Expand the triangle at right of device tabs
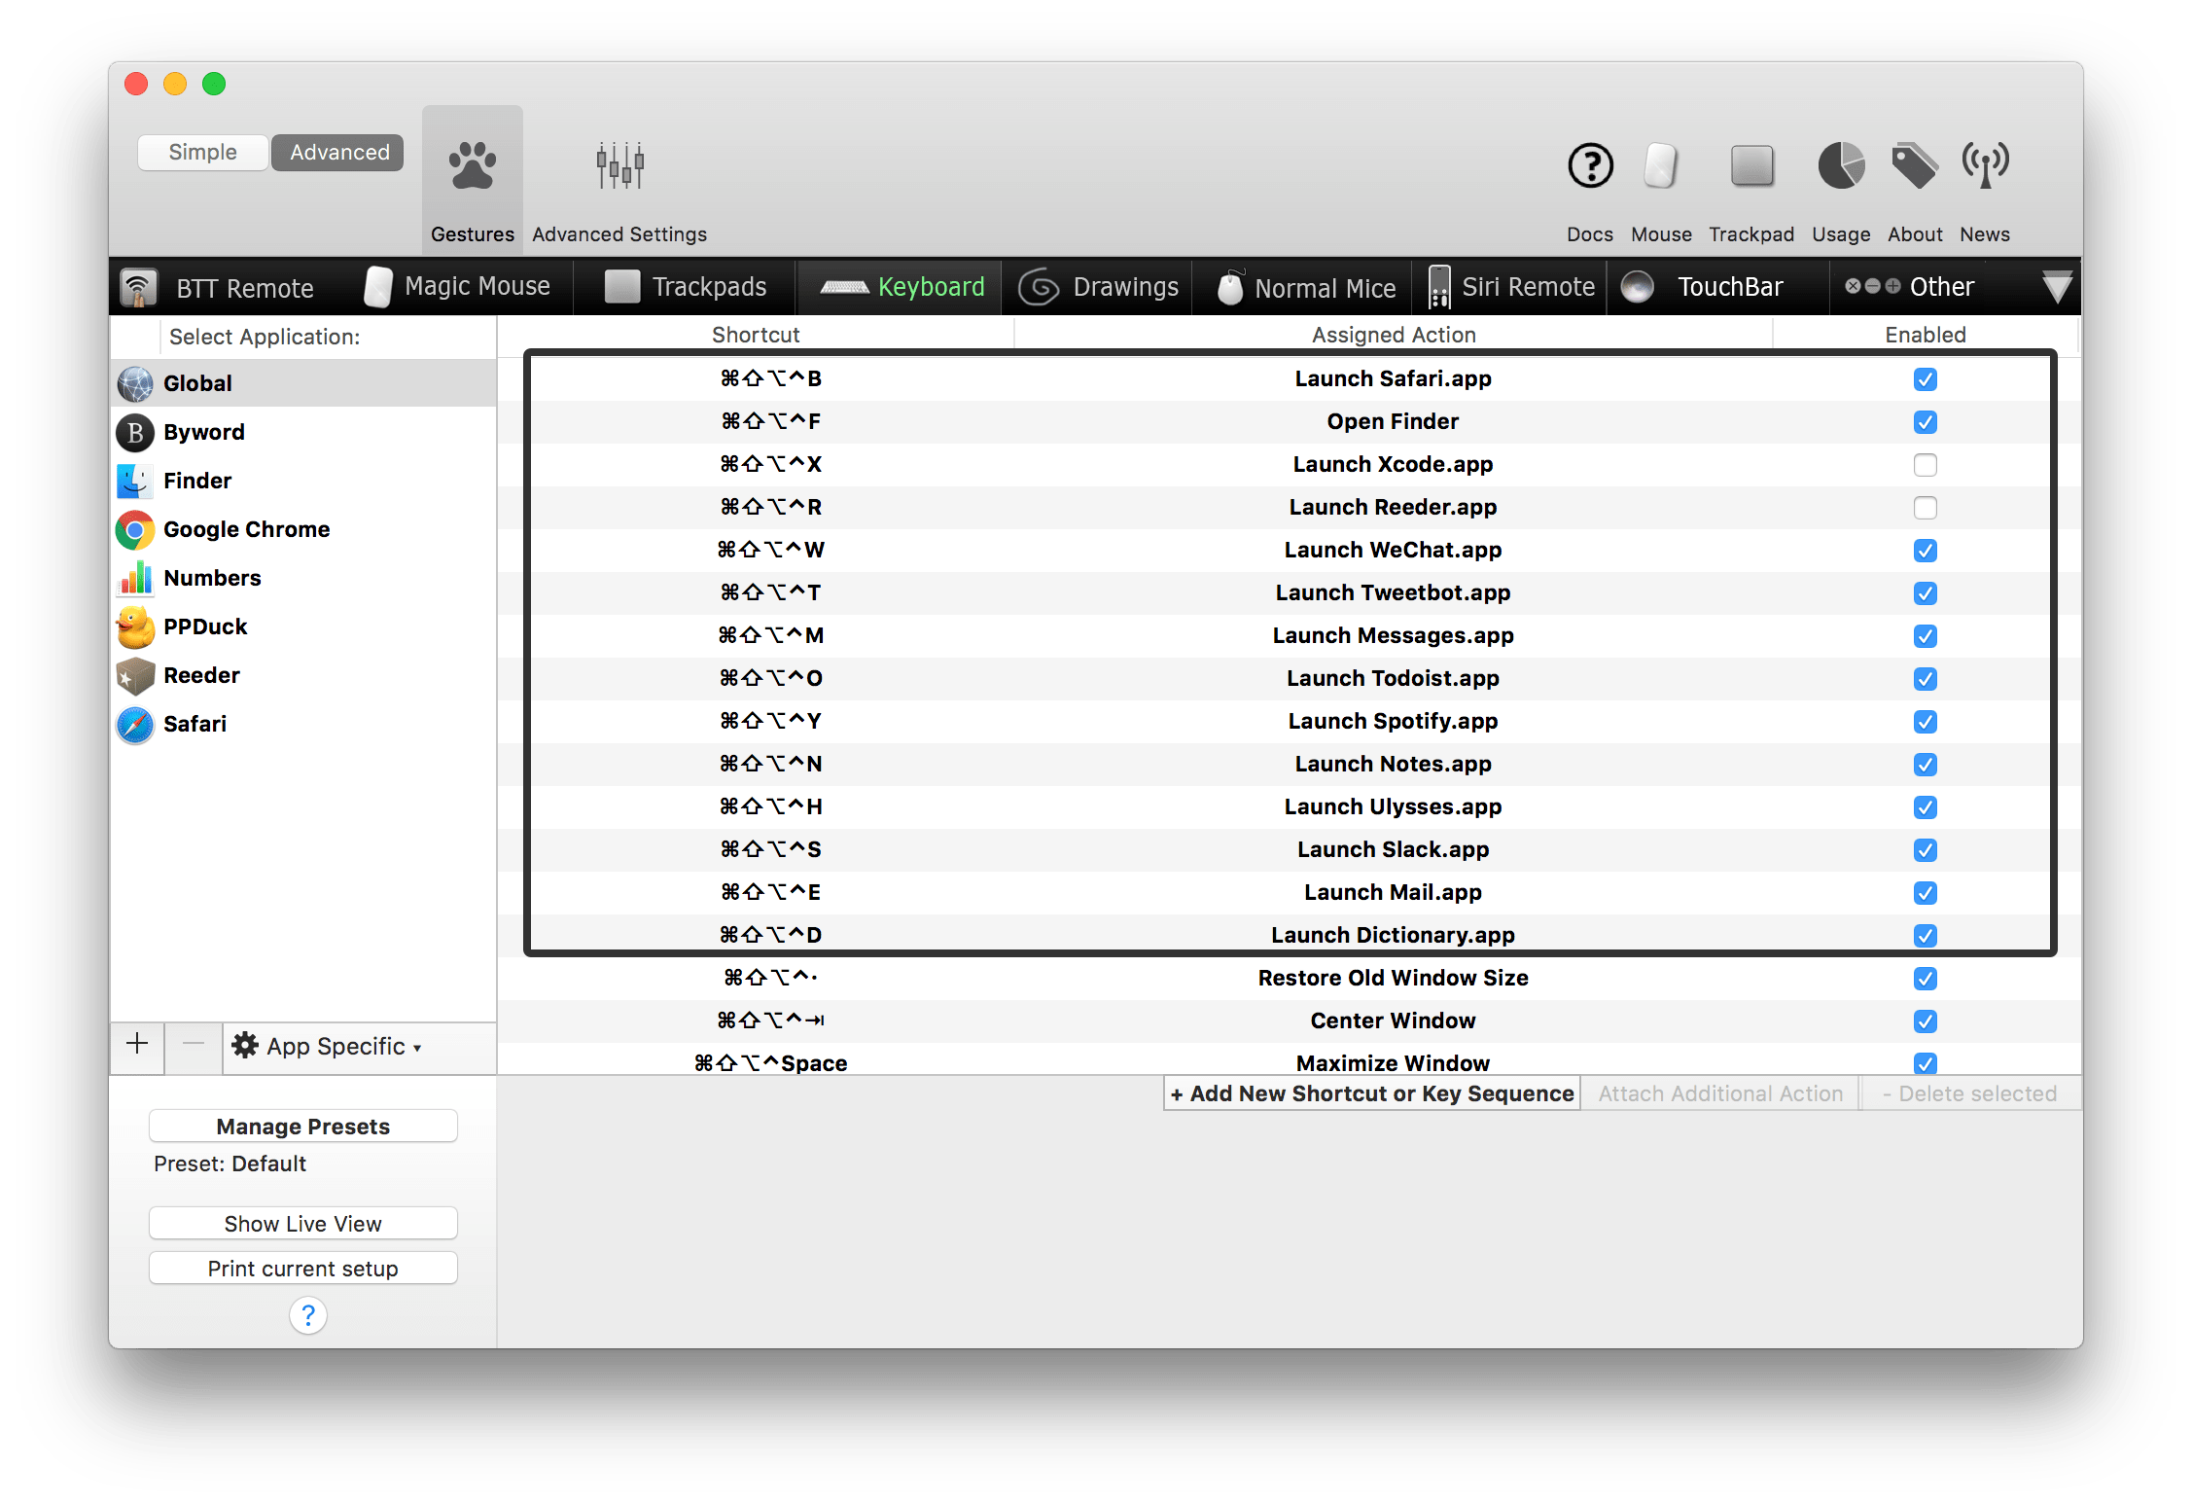Viewport: 2192px width, 1504px height. click(x=2057, y=287)
